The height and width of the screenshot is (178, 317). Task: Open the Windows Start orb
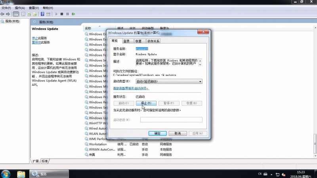[6, 174]
